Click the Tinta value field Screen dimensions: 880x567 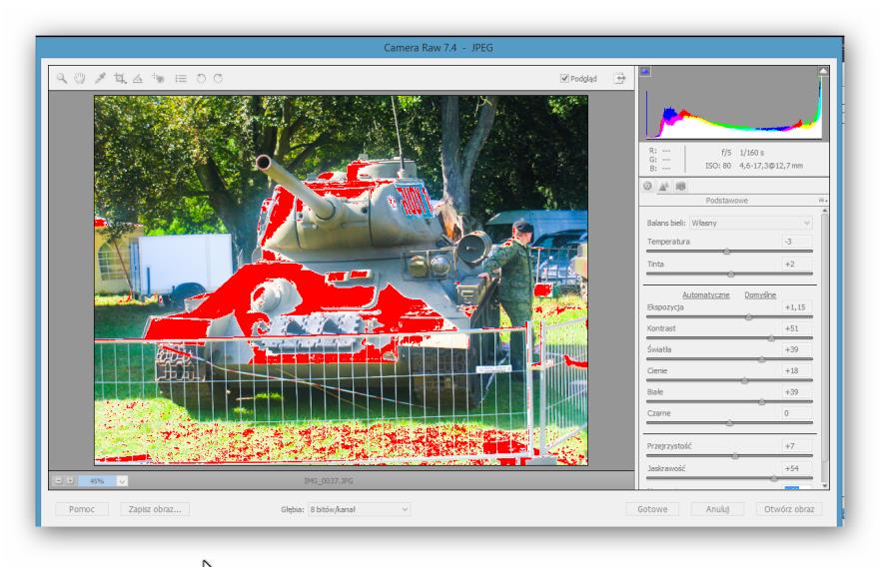(x=797, y=264)
